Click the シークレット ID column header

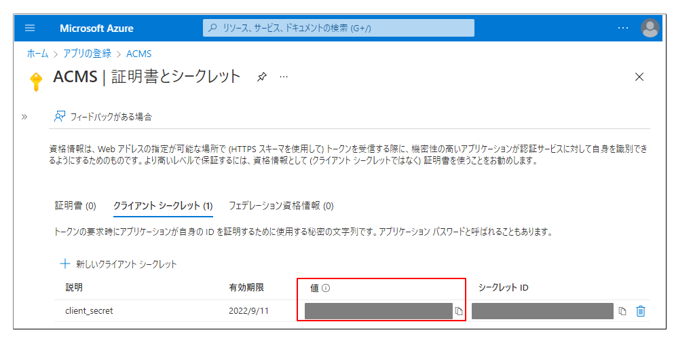[x=504, y=288]
